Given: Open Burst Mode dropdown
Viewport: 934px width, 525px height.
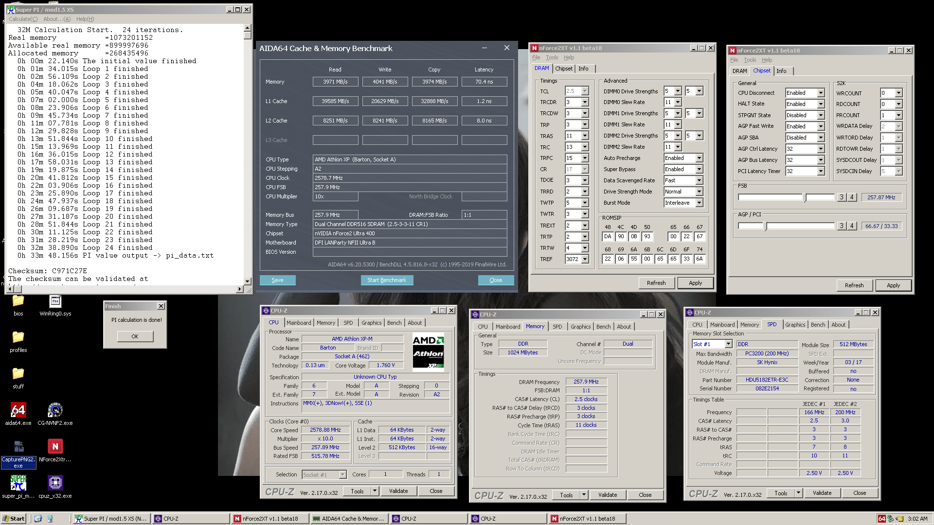Looking at the screenshot, I should coord(699,203).
